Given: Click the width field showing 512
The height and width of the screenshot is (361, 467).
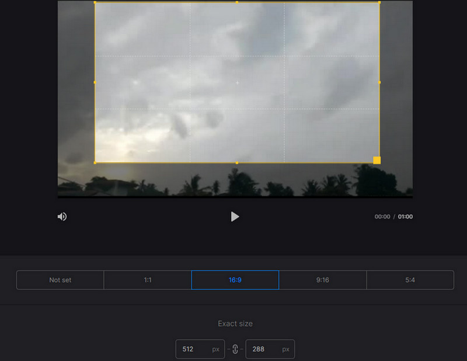Looking at the screenshot, I should 200,349.
